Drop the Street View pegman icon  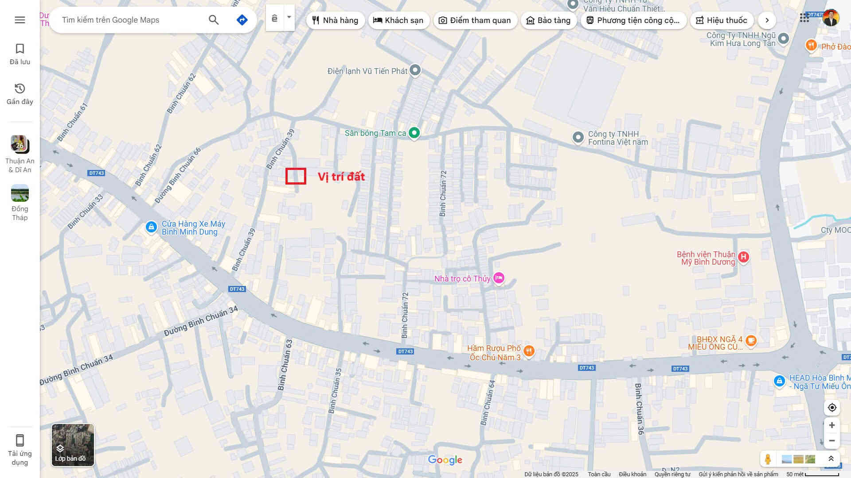[x=768, y=459]
